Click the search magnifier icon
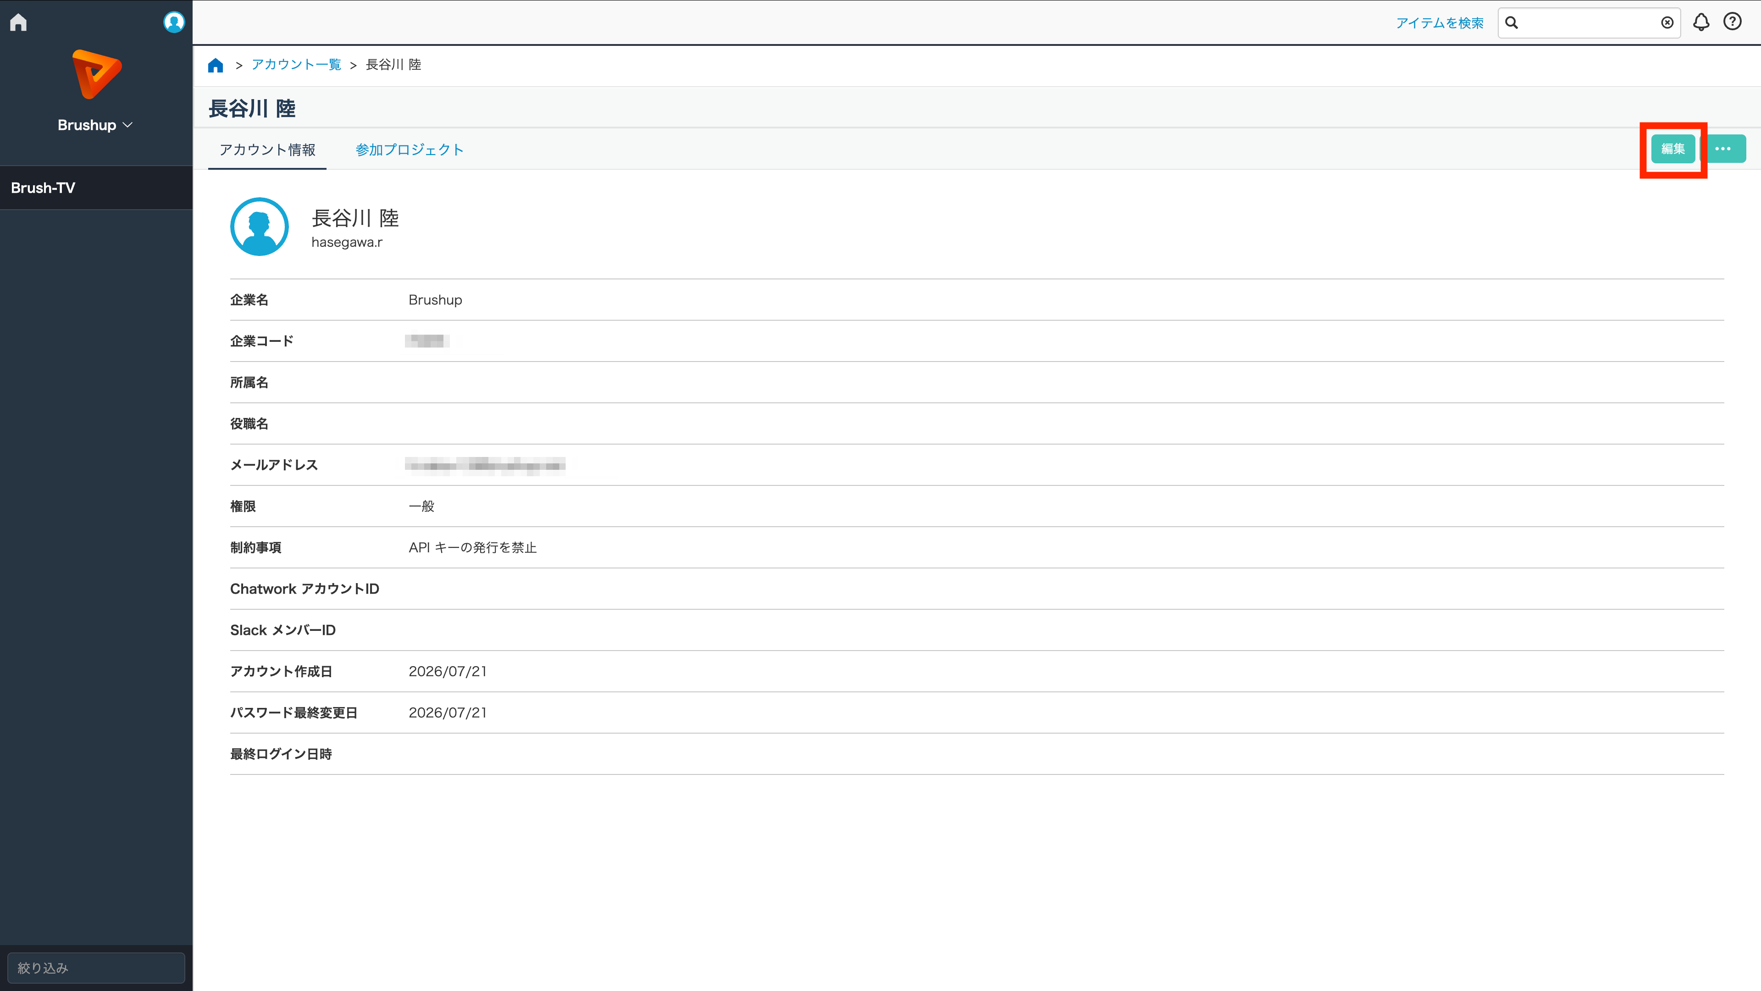1761x991 pixels. [x=1512, y=23]
